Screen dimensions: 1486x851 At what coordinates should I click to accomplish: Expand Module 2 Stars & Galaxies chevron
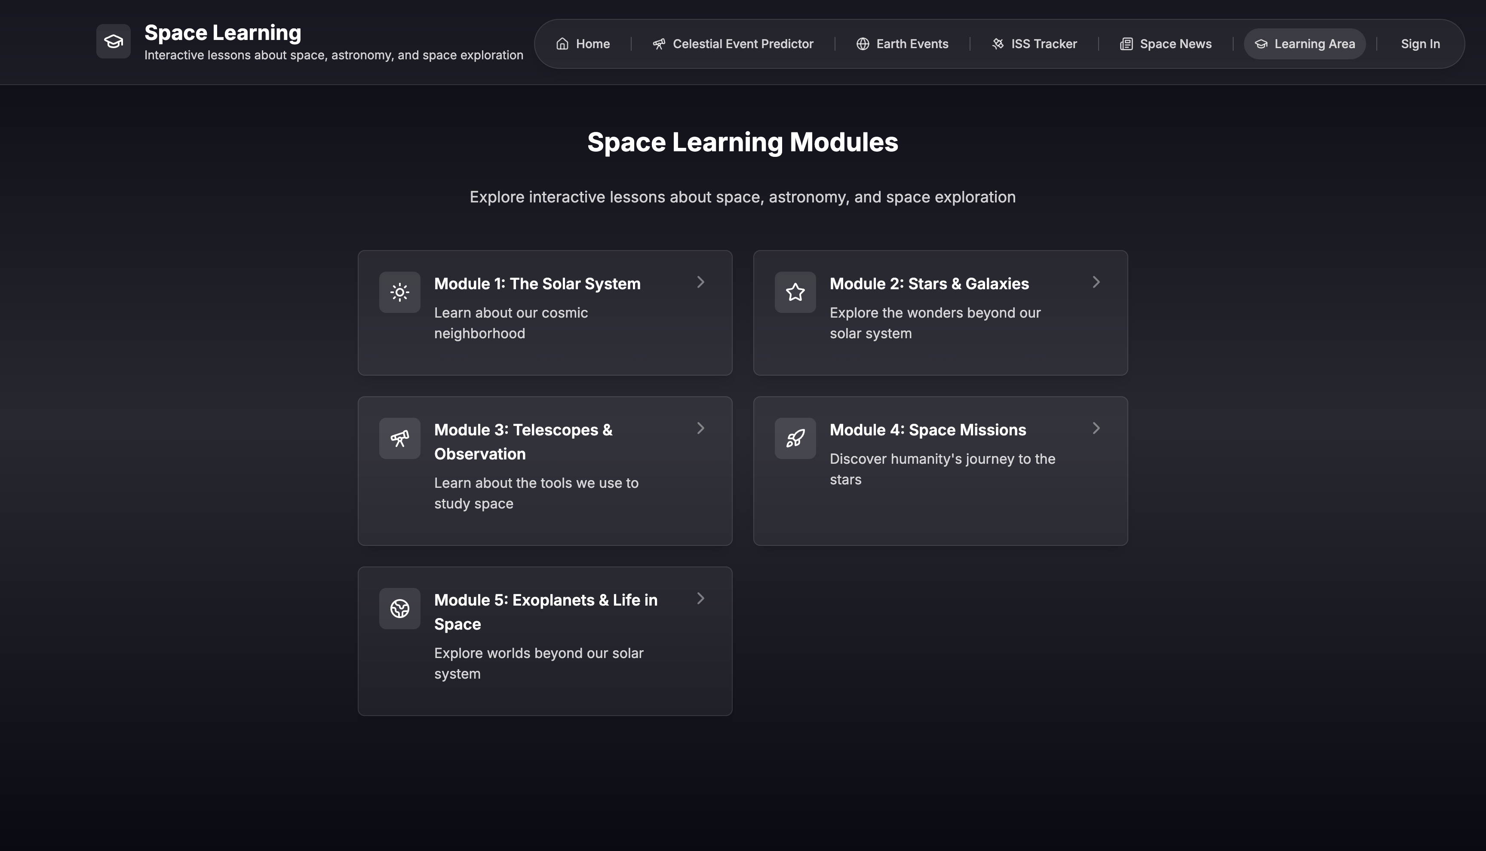pos(1096,282)
